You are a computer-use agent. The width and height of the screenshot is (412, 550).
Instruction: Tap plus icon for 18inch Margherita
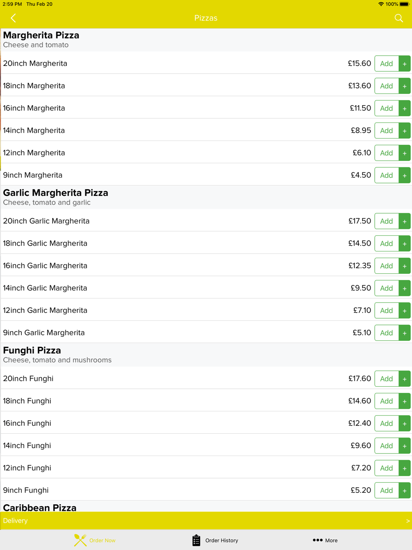pos(405,86)
